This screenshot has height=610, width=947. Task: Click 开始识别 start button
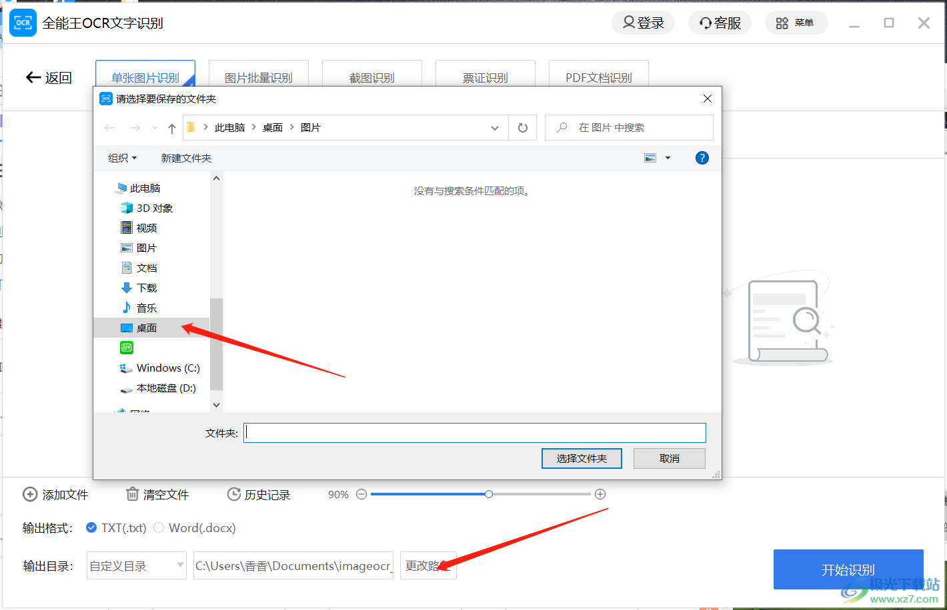point(848,569)
